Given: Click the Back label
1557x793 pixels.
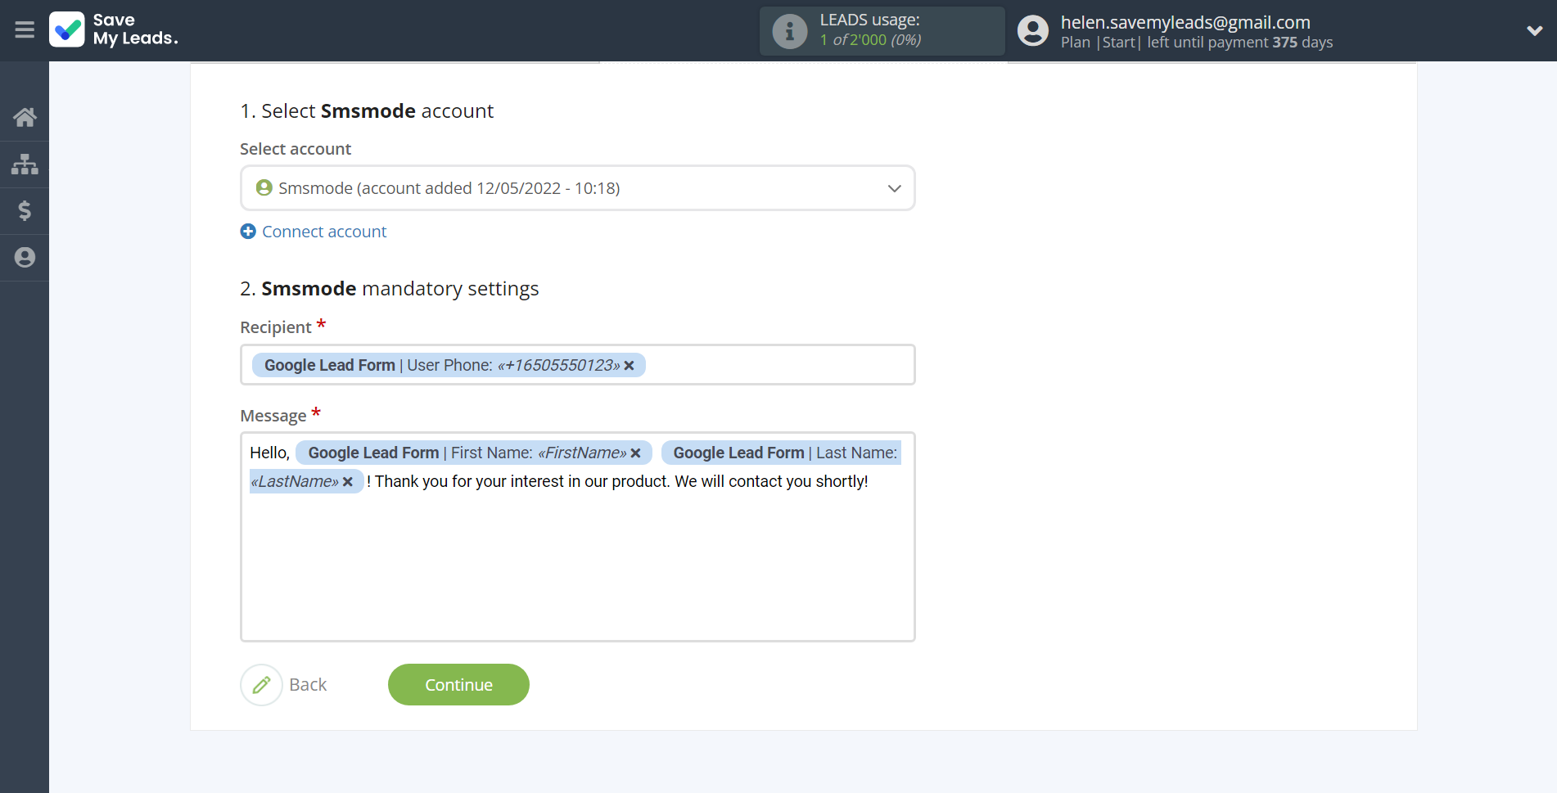Looking at the screenshot, I should 308,685.
